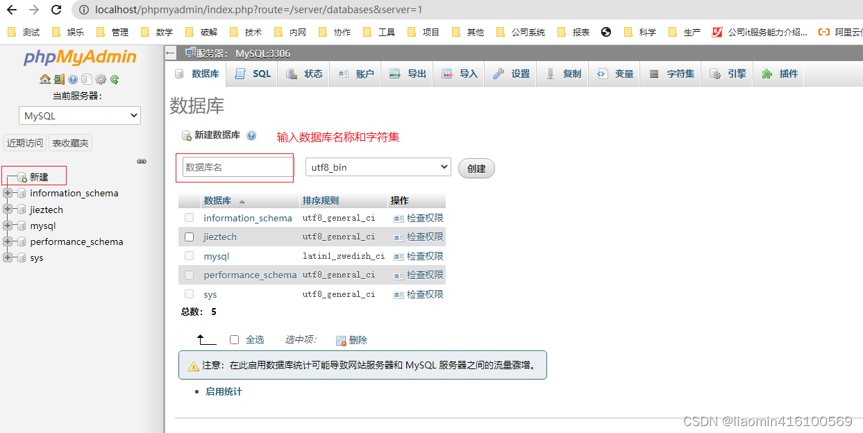Expand the jieztech tree node
The height and width of the screenshot is (433, 863).
(x=8, y=210)
